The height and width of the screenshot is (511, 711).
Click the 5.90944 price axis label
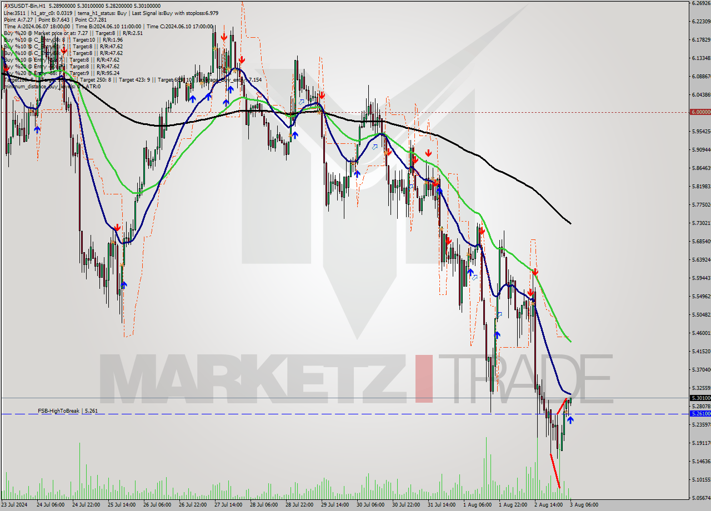(x=702, y=150)
